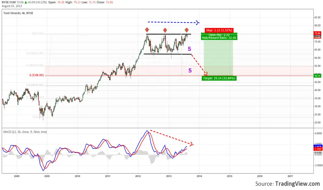Screen dimensions: 323x190
Task: Click the 0.4188 MACD histogram value tag
Action: pyautogui.click(x=318, y=153)
